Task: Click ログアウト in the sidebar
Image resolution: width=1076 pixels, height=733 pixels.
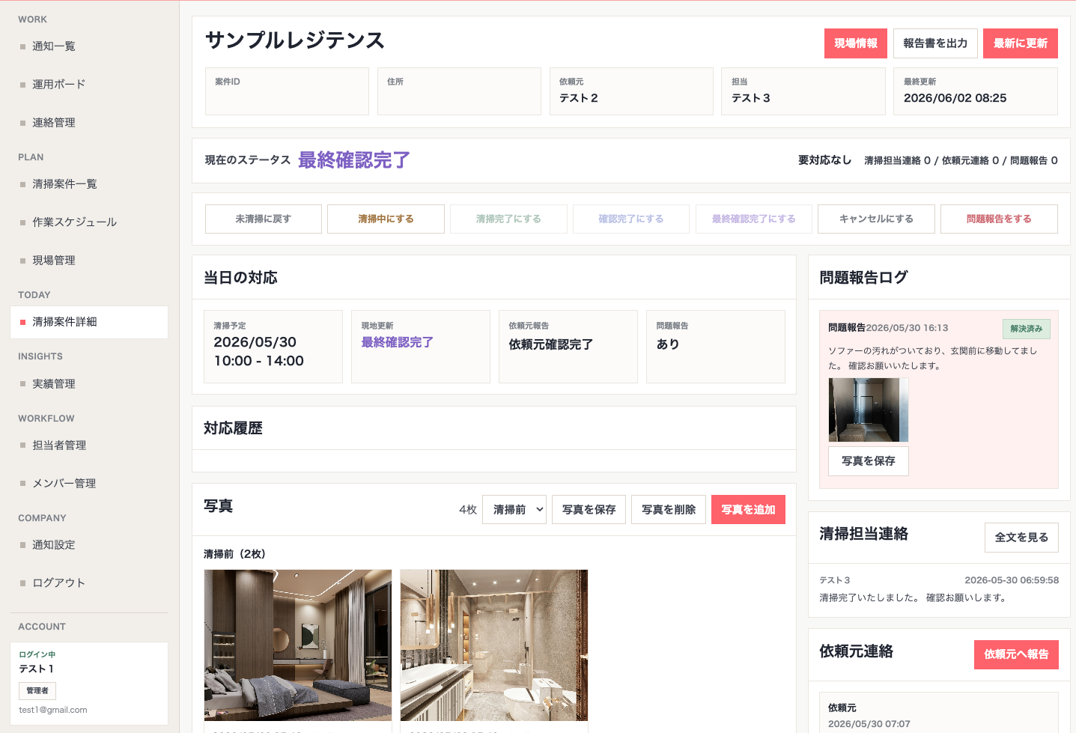Action: pyautogui.click(x=88, y=583)
